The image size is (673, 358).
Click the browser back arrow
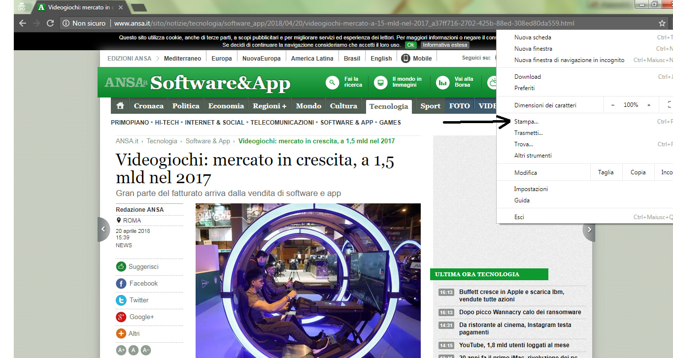(x=22, y=23)
